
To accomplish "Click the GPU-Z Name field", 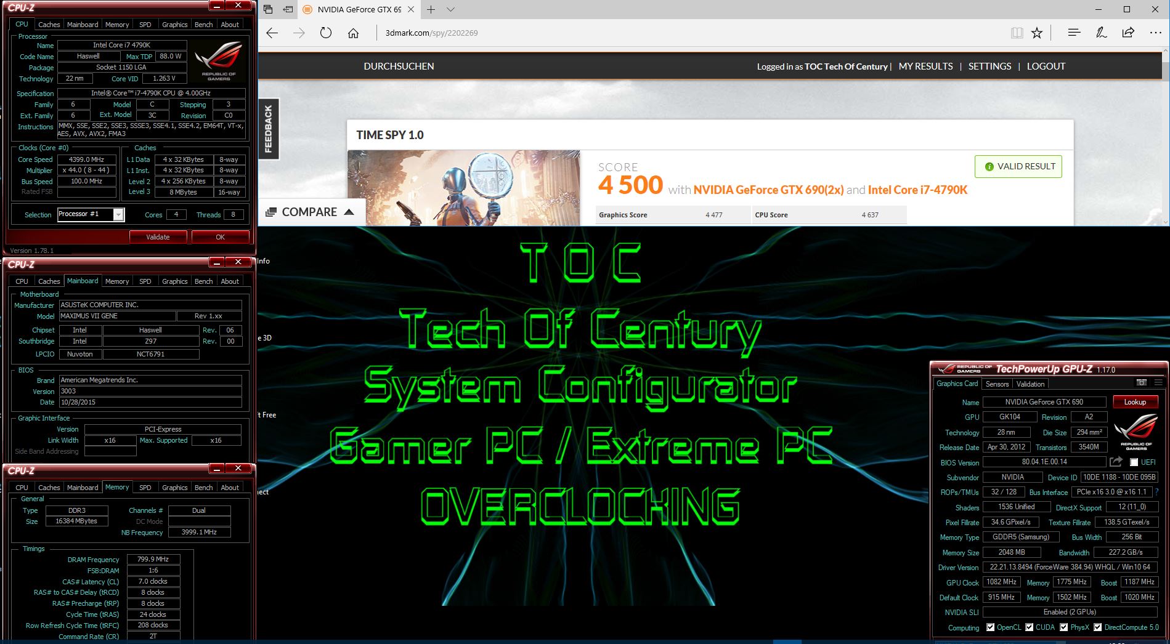I will click(1044, 402).
